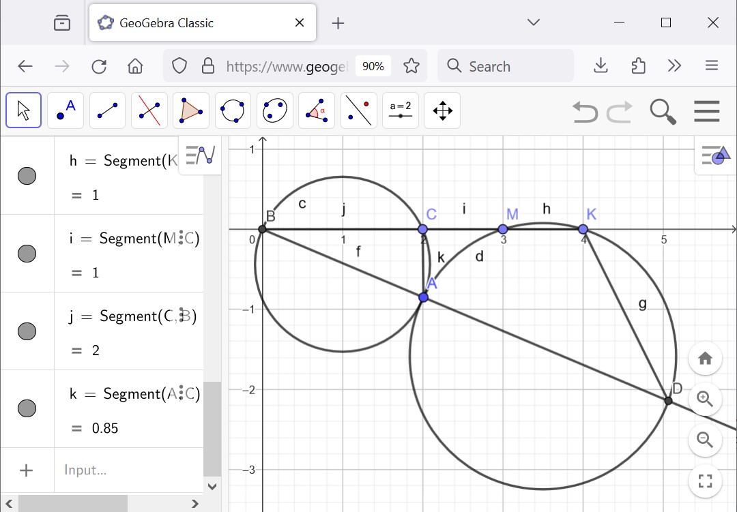Redo the last undone action
Image resolution: width=737 pixels, height=512 pixels.
tap(620, 112)
